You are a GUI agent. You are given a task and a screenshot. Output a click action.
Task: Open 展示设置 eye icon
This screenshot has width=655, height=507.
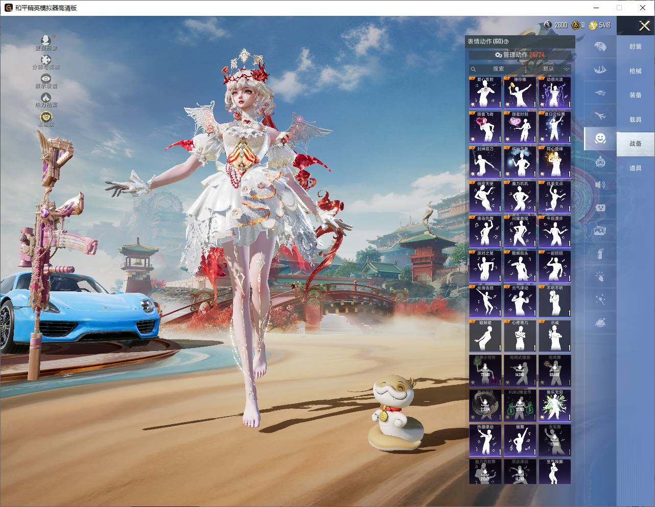[x=46, y=79]
